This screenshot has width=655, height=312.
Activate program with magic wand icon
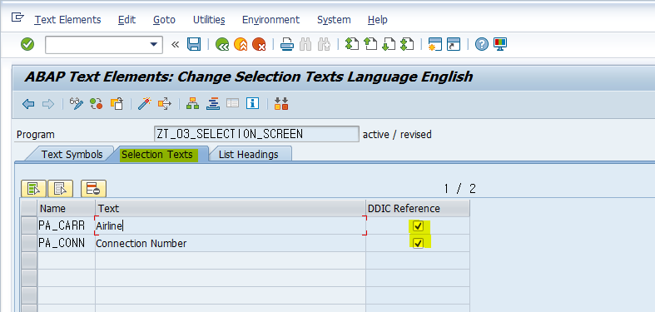pyautogui.click(x=145, y=103)
